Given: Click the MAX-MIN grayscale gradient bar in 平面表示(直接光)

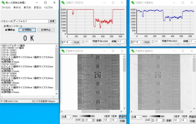Looking at the screenshot, I should click(155, 116).
